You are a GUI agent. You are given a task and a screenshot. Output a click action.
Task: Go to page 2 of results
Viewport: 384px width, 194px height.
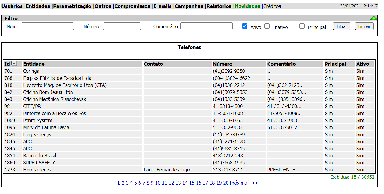pyautogui.click(x=123, y=183)
